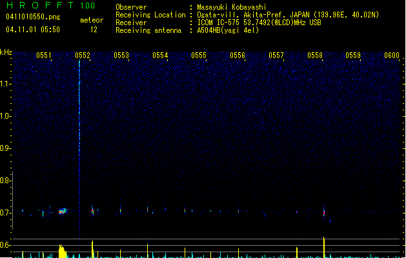Click the 0555 time marker
The height and width of the screenshot is (258, 406).
(x=199, y=55)
